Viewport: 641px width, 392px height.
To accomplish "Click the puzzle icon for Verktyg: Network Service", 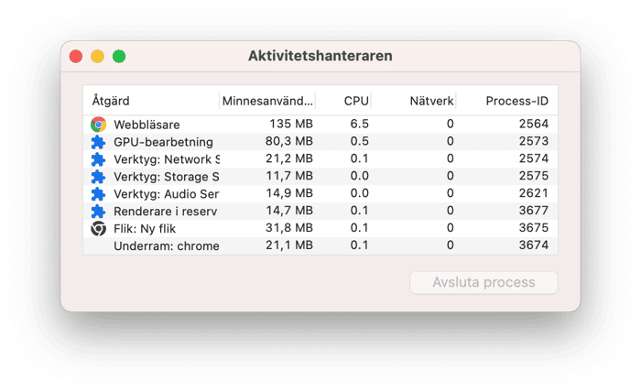I will (98, 159).
